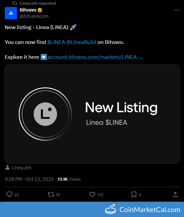Click the gold verified badge next to Bitvavo
This screenshot has width=184, height=217.
pyautogui.click(x=40, y=10)
